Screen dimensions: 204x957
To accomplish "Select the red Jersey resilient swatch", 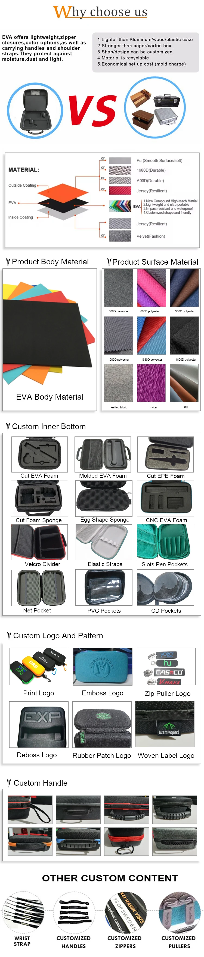I will (120, 191).
